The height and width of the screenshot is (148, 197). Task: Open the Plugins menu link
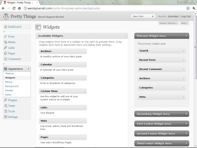click(13, 100)
